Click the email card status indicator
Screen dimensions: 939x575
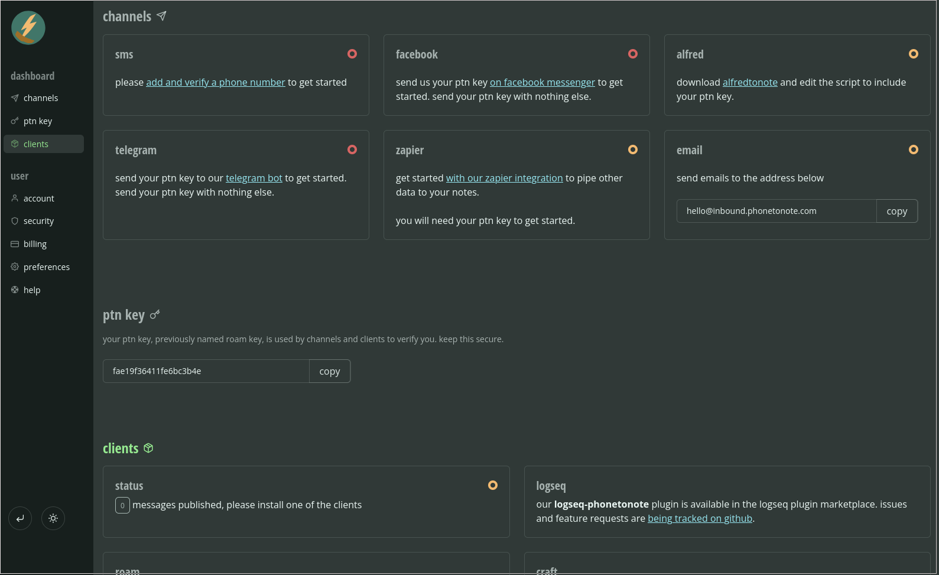tap(914, 150)
